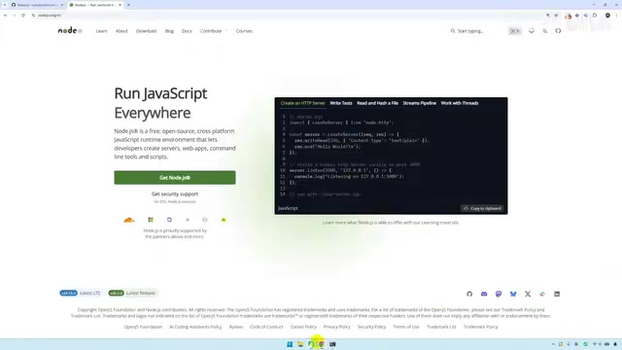
Task: Click the orange Cloudflare partner logo
Action: click(x=129, y=220)
